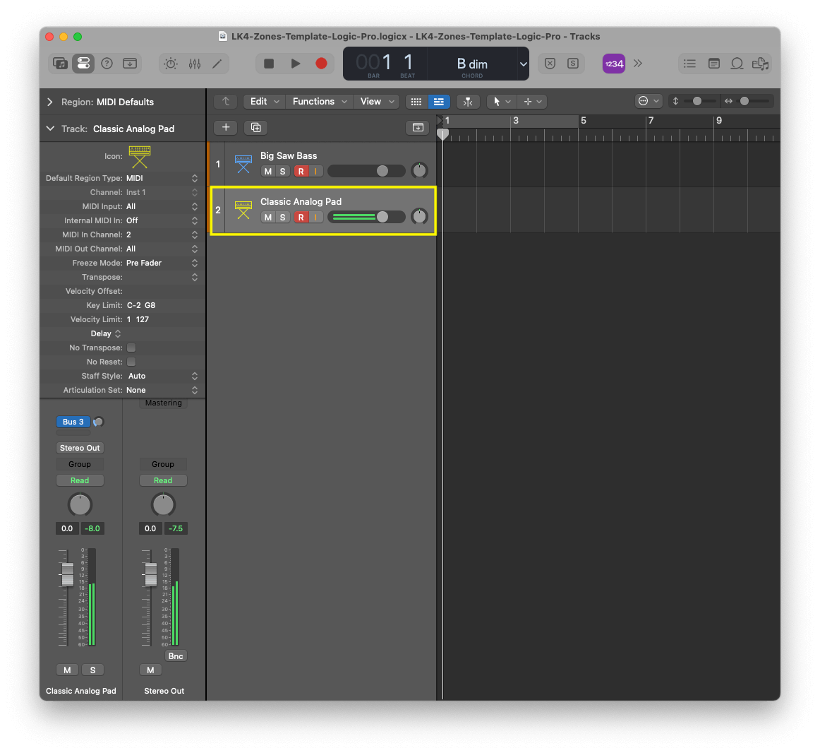Add a new track with plus button
This screenshot has height=753, width=820.
tap(226, 128)
